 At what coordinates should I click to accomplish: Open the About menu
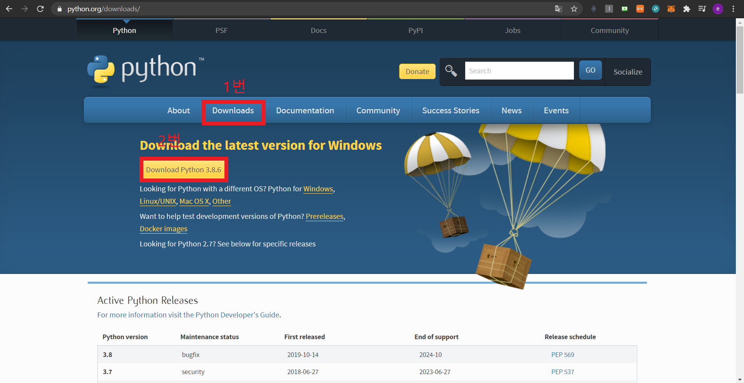(x=179, y=111)
